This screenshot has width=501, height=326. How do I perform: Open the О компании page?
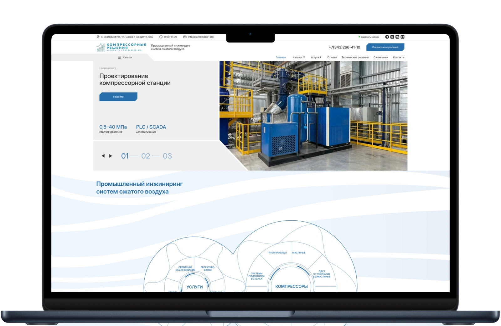pos(381,58)
